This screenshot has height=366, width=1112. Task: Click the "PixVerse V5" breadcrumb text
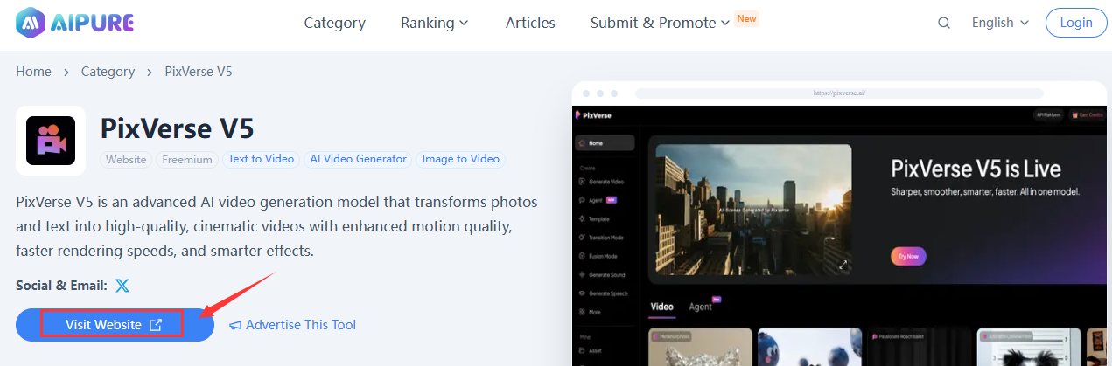coord(199,72)
